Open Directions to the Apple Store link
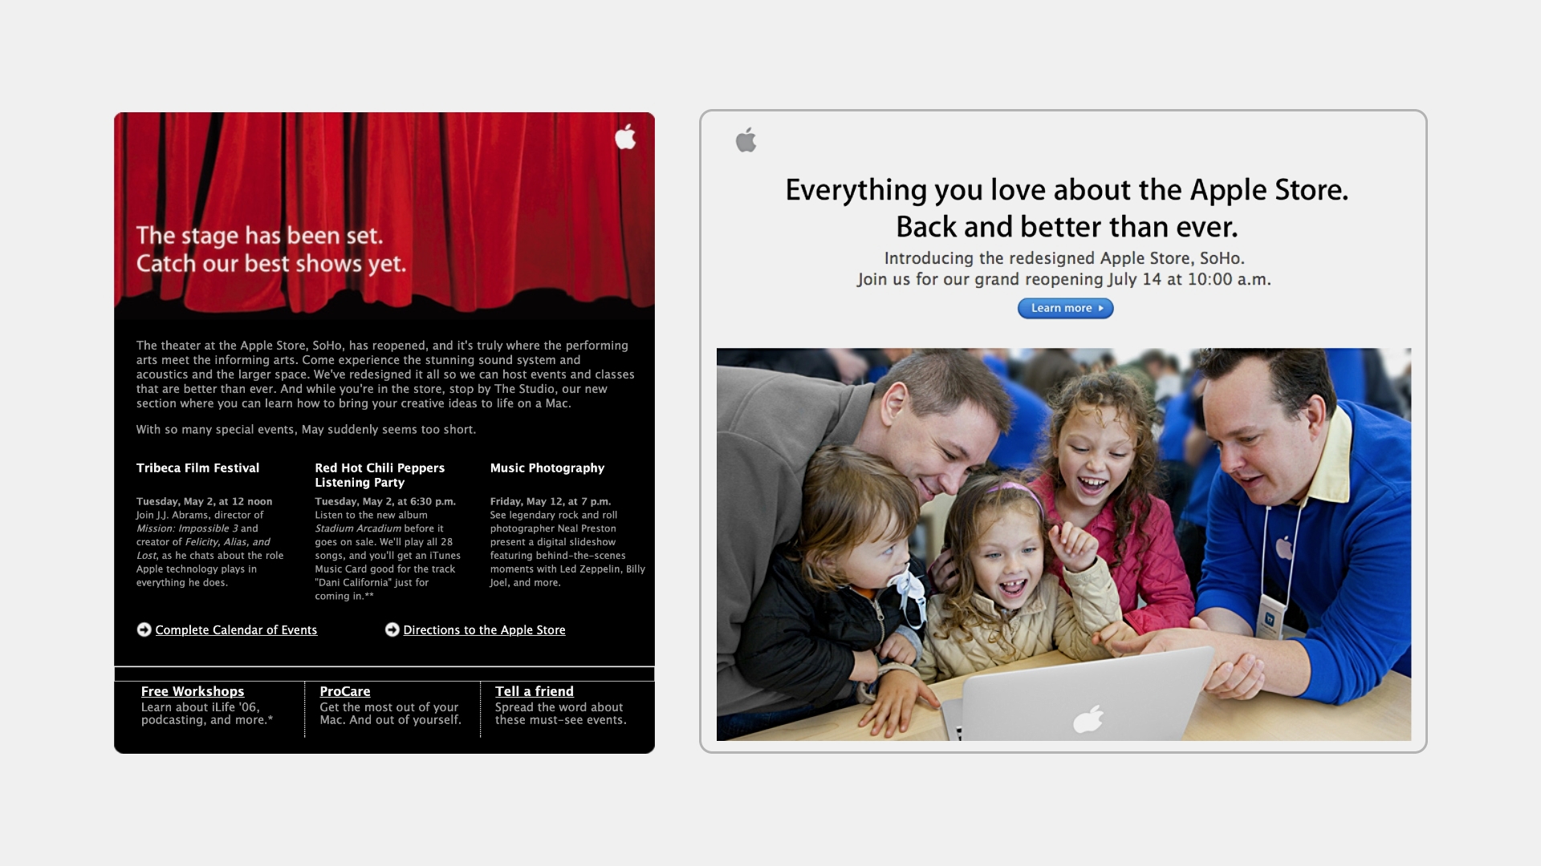This screenshot has width=1541, height=866. click(484, 630)
